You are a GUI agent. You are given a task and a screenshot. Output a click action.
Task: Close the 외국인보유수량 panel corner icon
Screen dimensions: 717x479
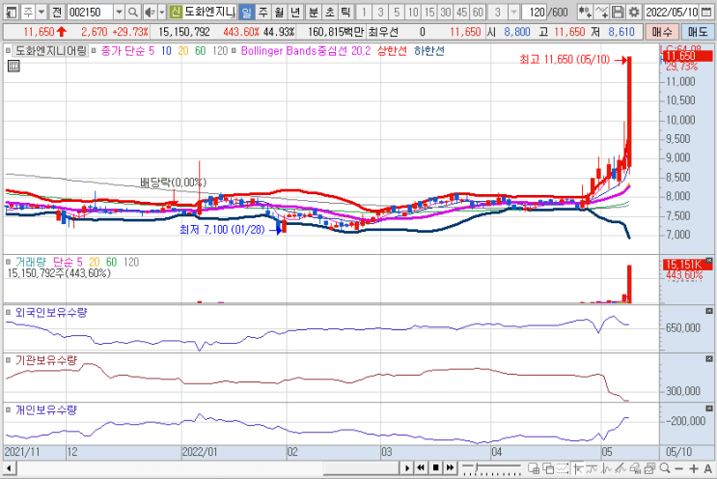[x=708, y=311]
